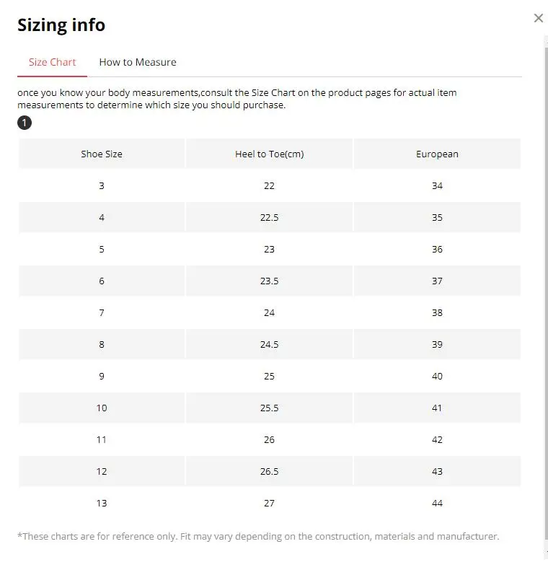Select the Size Chart tab
Viewport: 548px width, 575px height.
(52, 62)
